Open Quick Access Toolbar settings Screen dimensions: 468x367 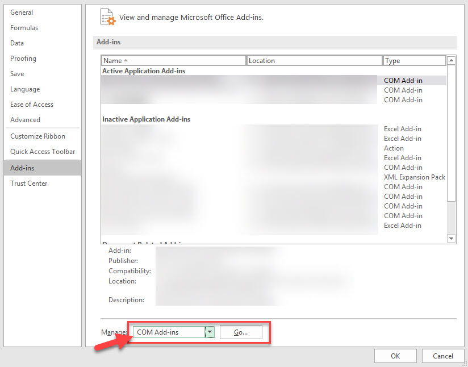tap(43, 152)
